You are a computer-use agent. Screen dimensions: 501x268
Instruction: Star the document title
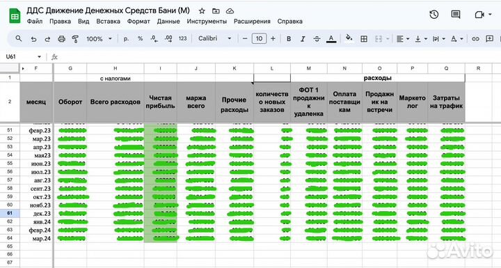click(x=202, y=11)
